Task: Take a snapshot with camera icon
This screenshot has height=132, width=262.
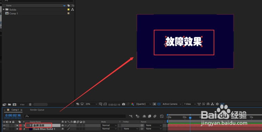Action: 124,104
